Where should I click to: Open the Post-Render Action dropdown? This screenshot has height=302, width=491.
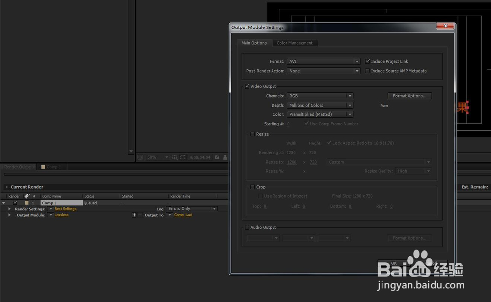tap(324, 71)
